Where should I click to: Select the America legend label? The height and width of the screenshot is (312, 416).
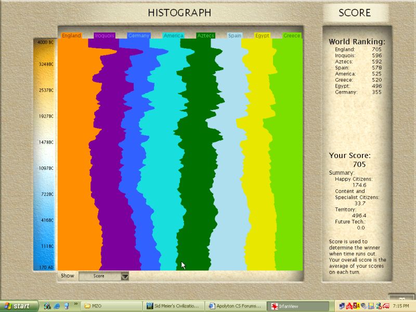[x=173, y=36]
